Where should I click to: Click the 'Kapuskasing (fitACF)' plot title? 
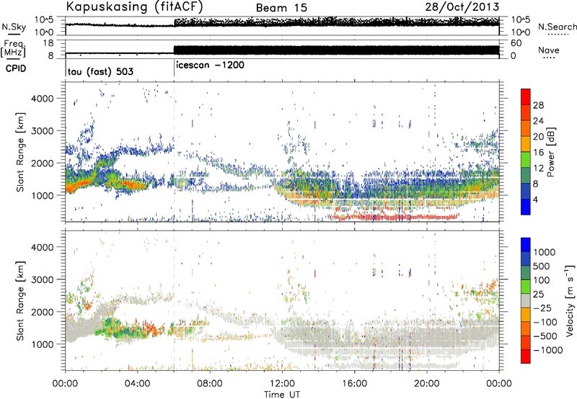(x=134, y=6)
